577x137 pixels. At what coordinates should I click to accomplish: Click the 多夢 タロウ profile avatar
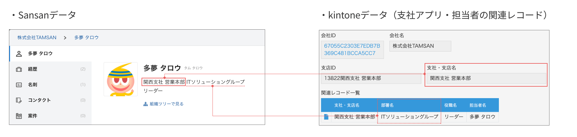(x=121, y=79)
